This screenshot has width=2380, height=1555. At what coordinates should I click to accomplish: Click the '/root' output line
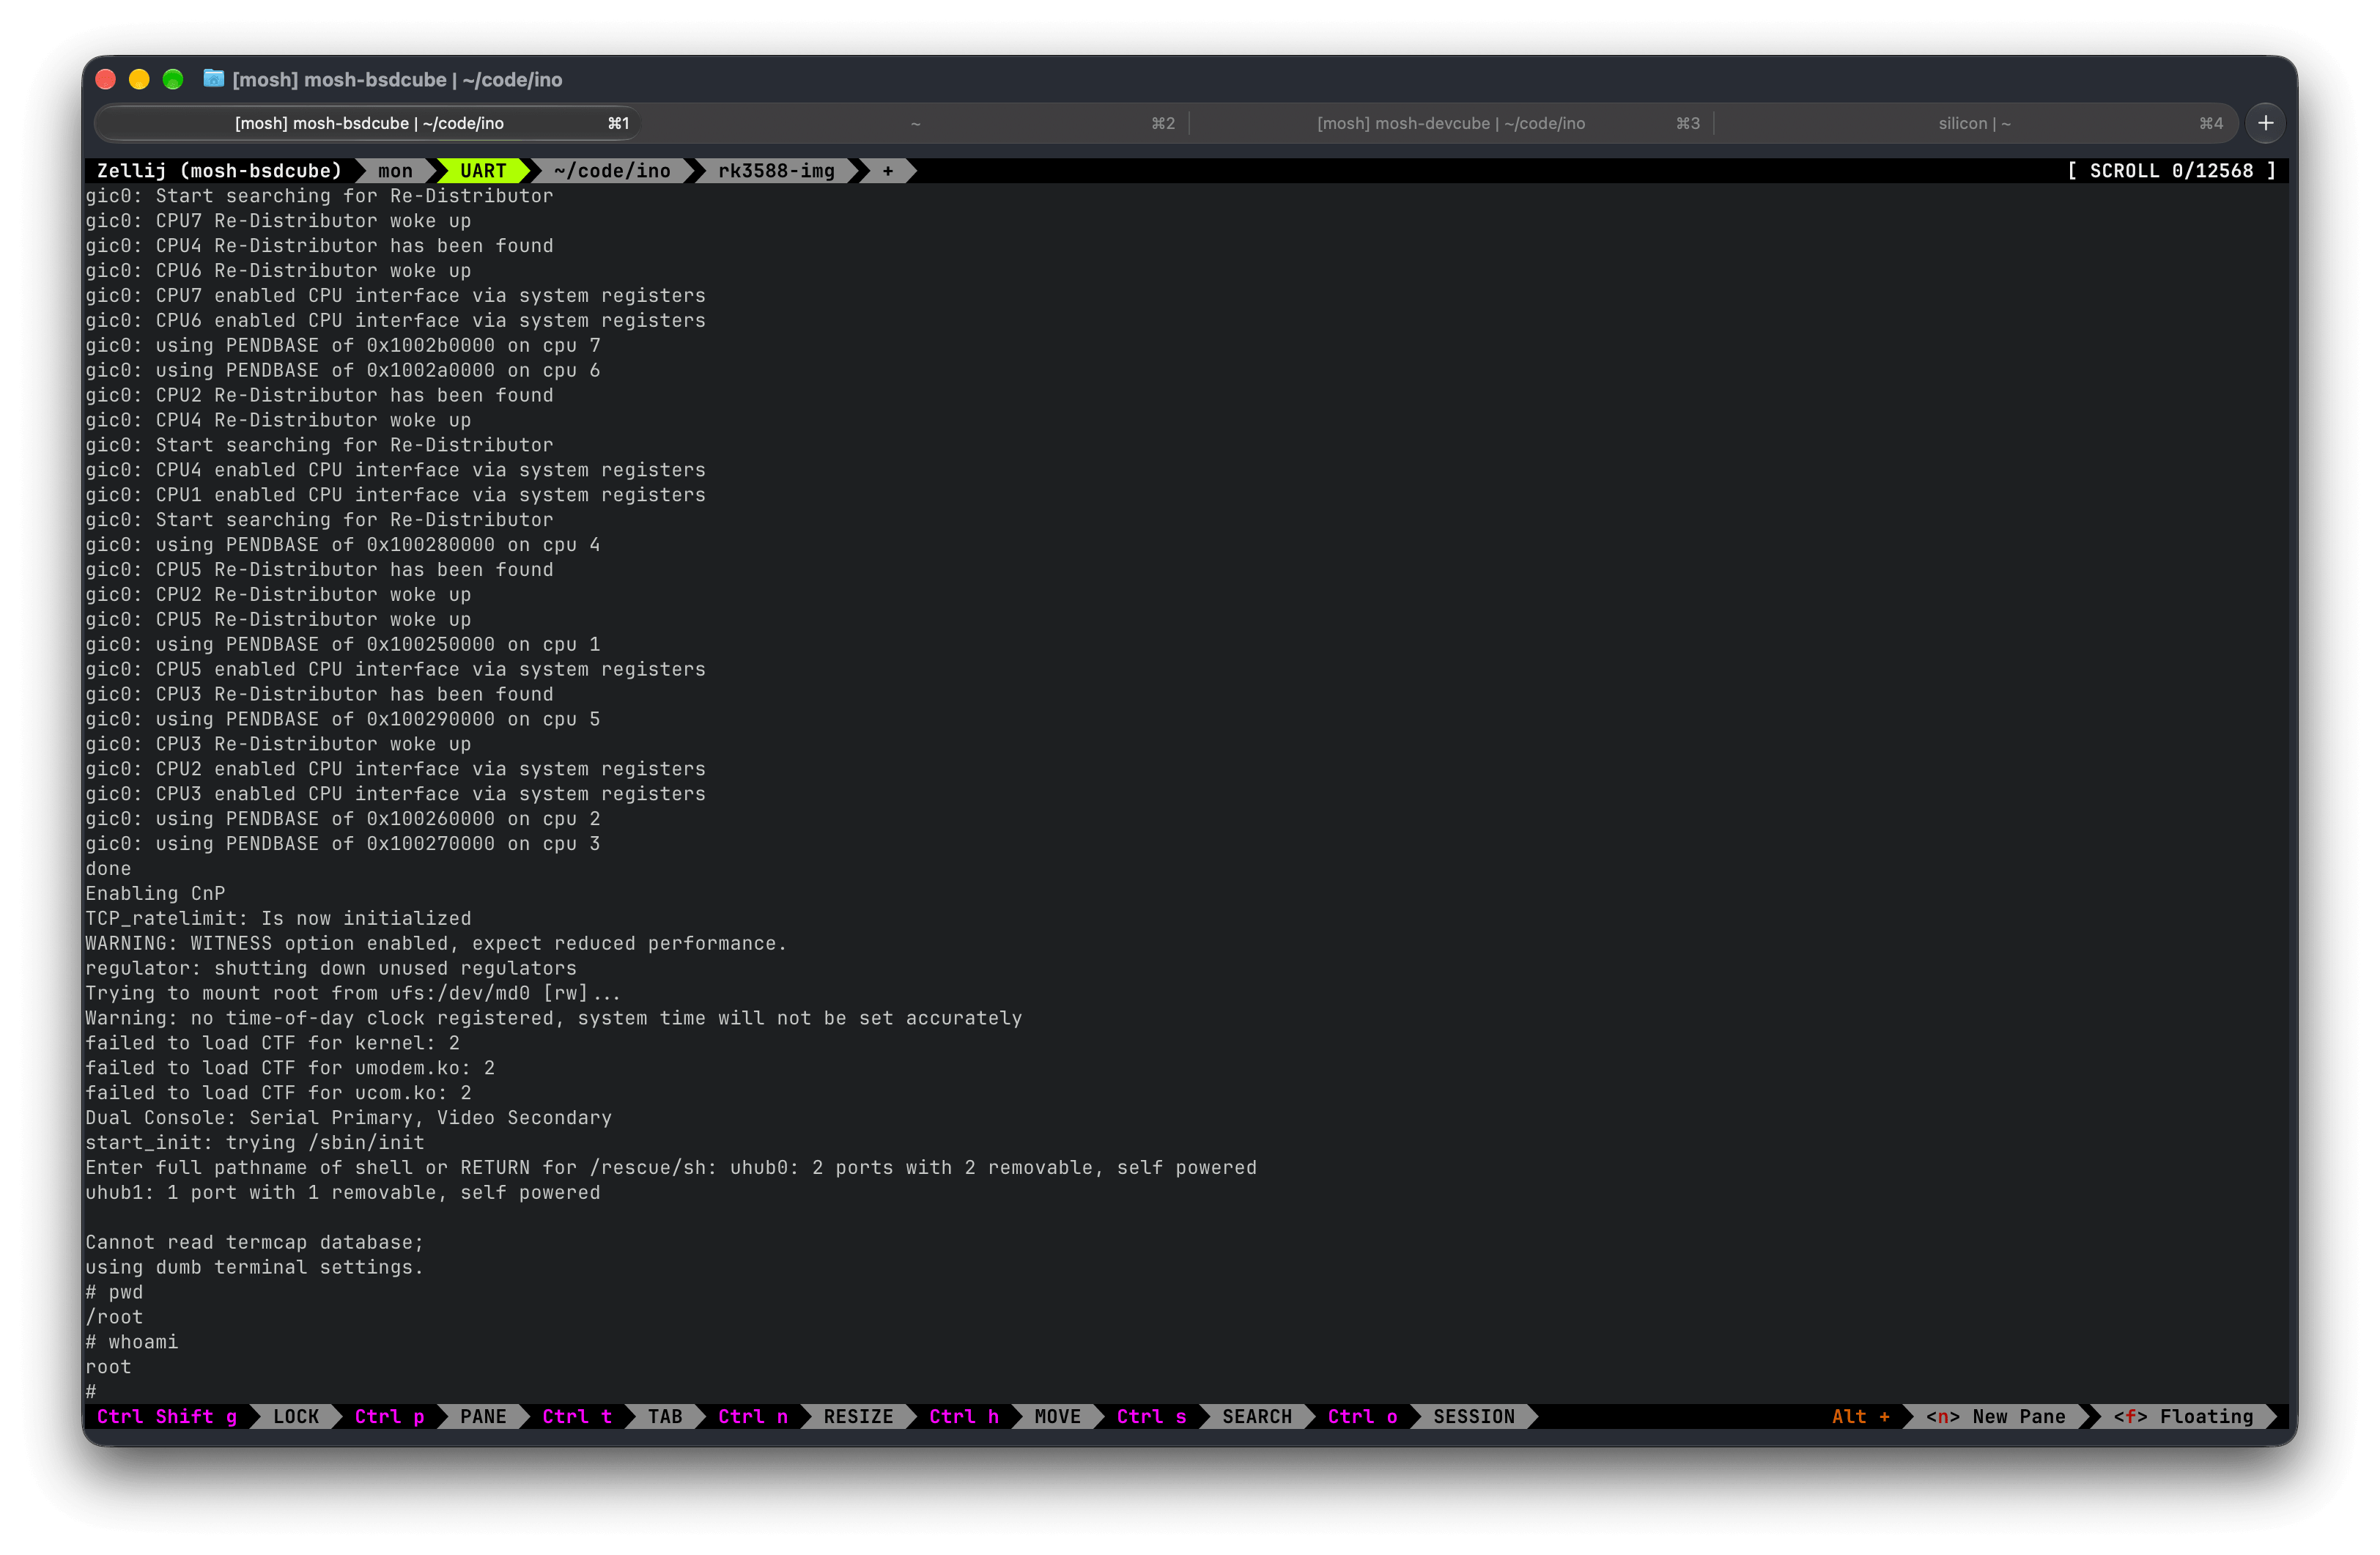[x=114, y=1317]
